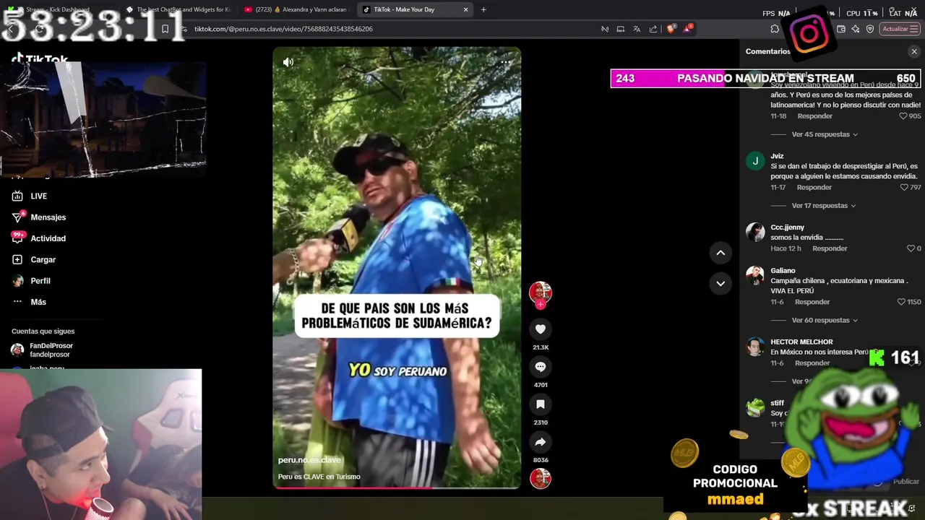Open the Galiano commenter name
The width and height of the screenshot is (925, 520).
[x=783, y=271]
